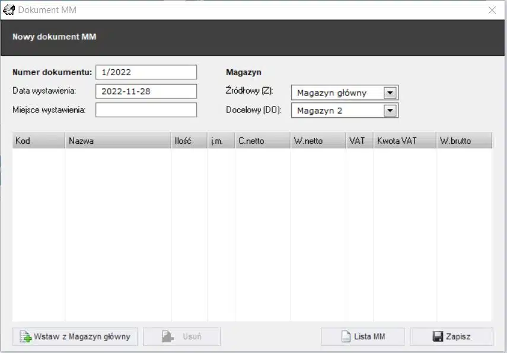Click the green plus insert icon

click(x=25, y=337)
